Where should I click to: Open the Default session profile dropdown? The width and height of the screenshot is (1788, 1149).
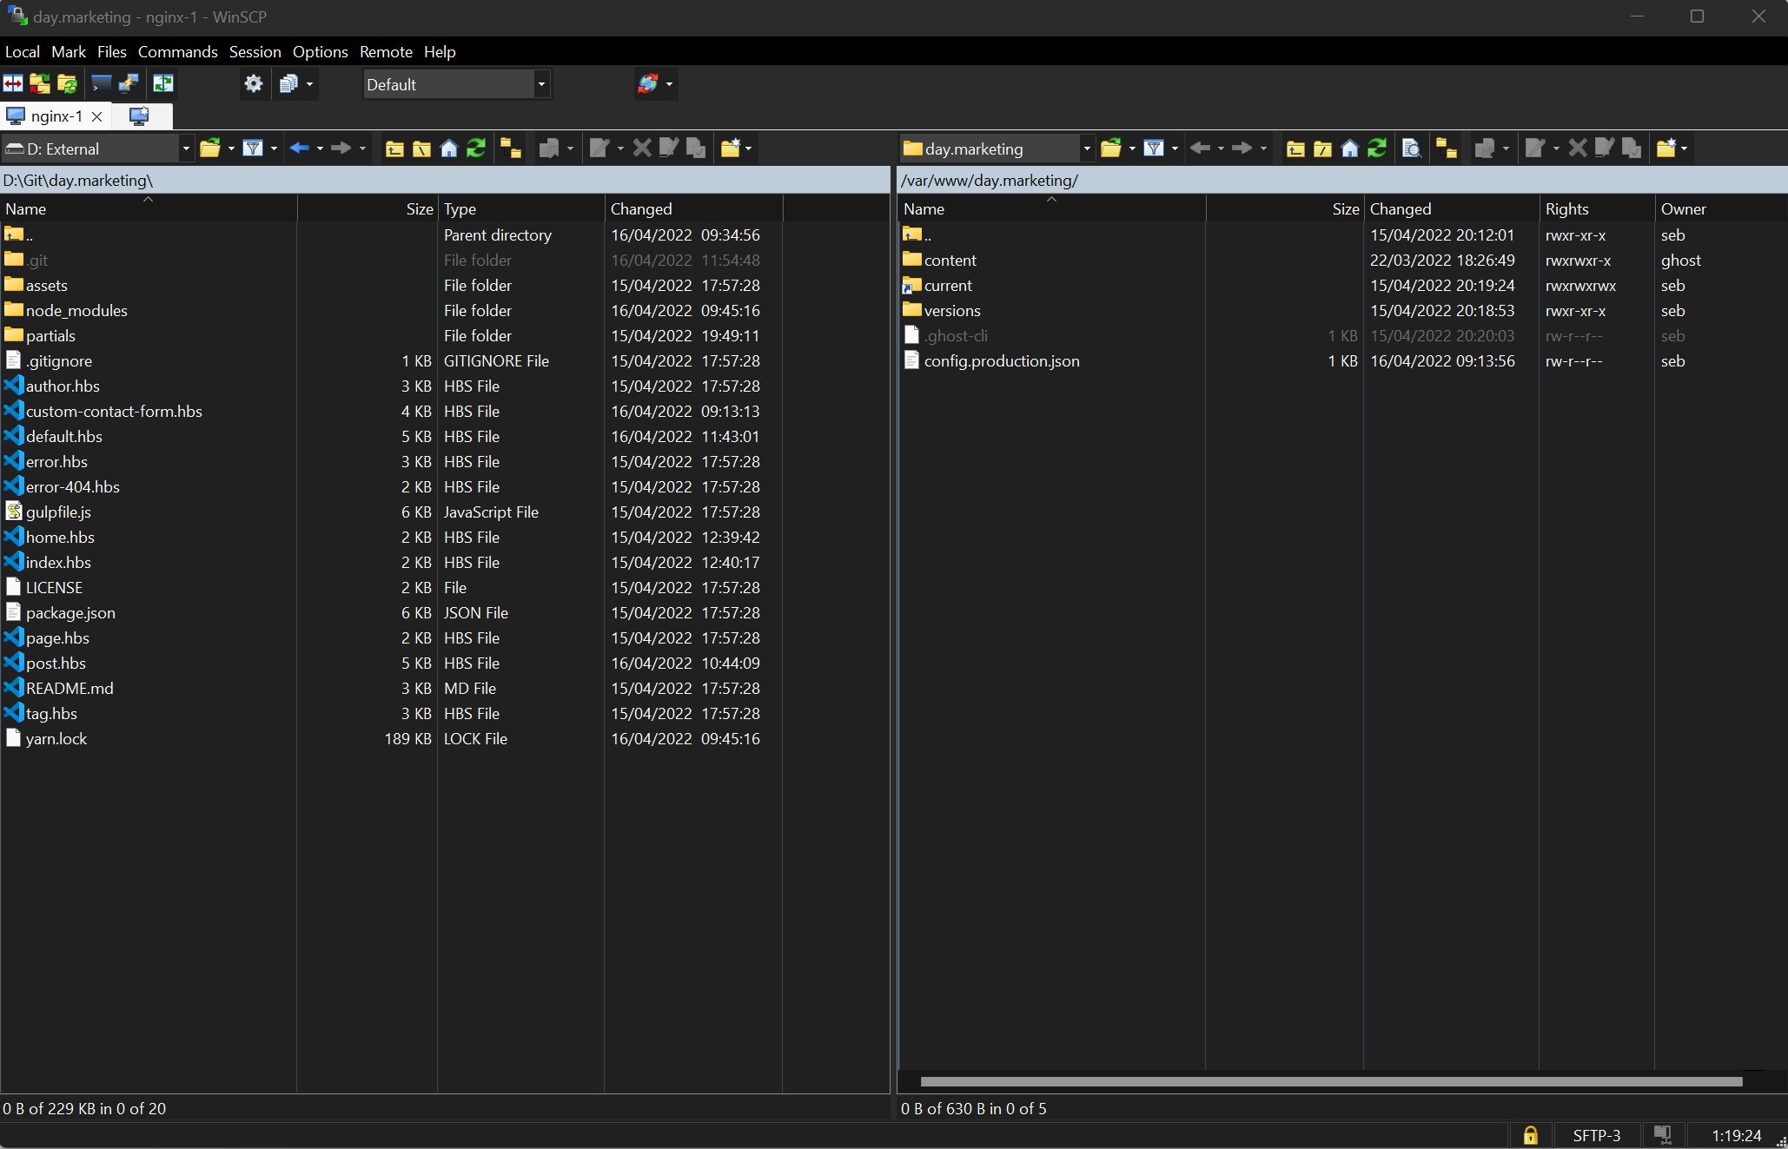pos(541,84)
